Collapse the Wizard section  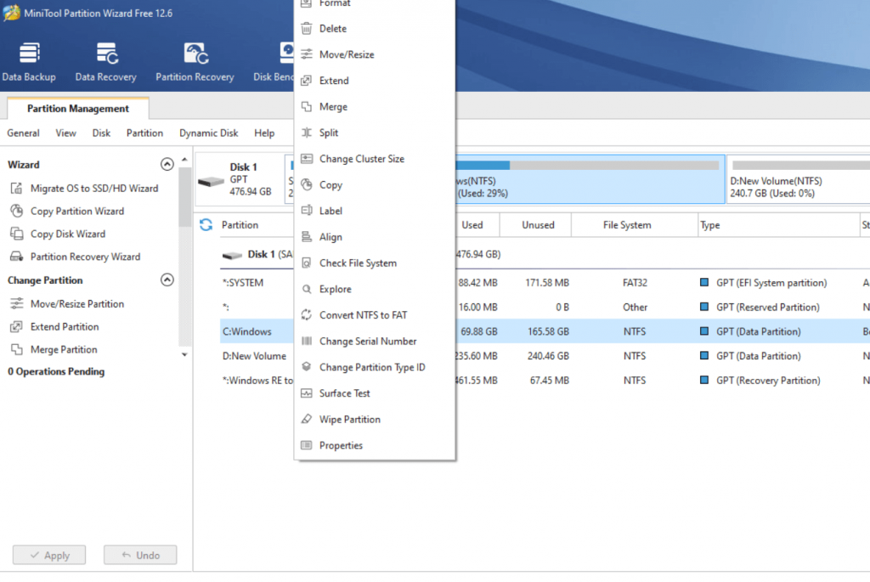coord(167,164)
